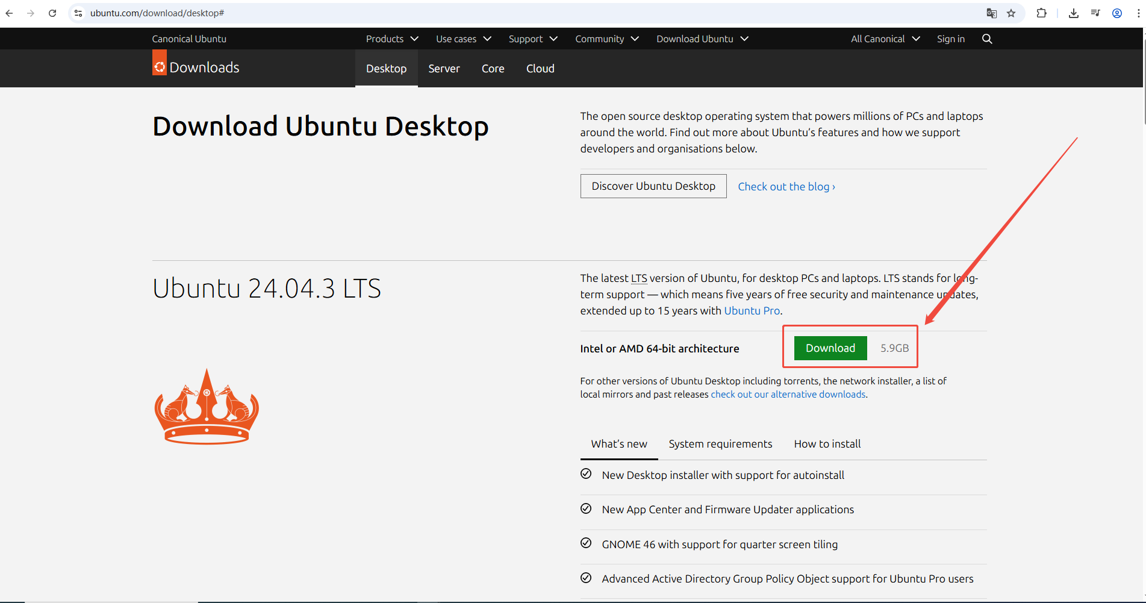Open the How to install tab

click(827, 444)
